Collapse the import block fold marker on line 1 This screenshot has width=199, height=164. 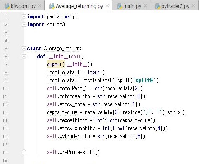[x=24, y=17]
